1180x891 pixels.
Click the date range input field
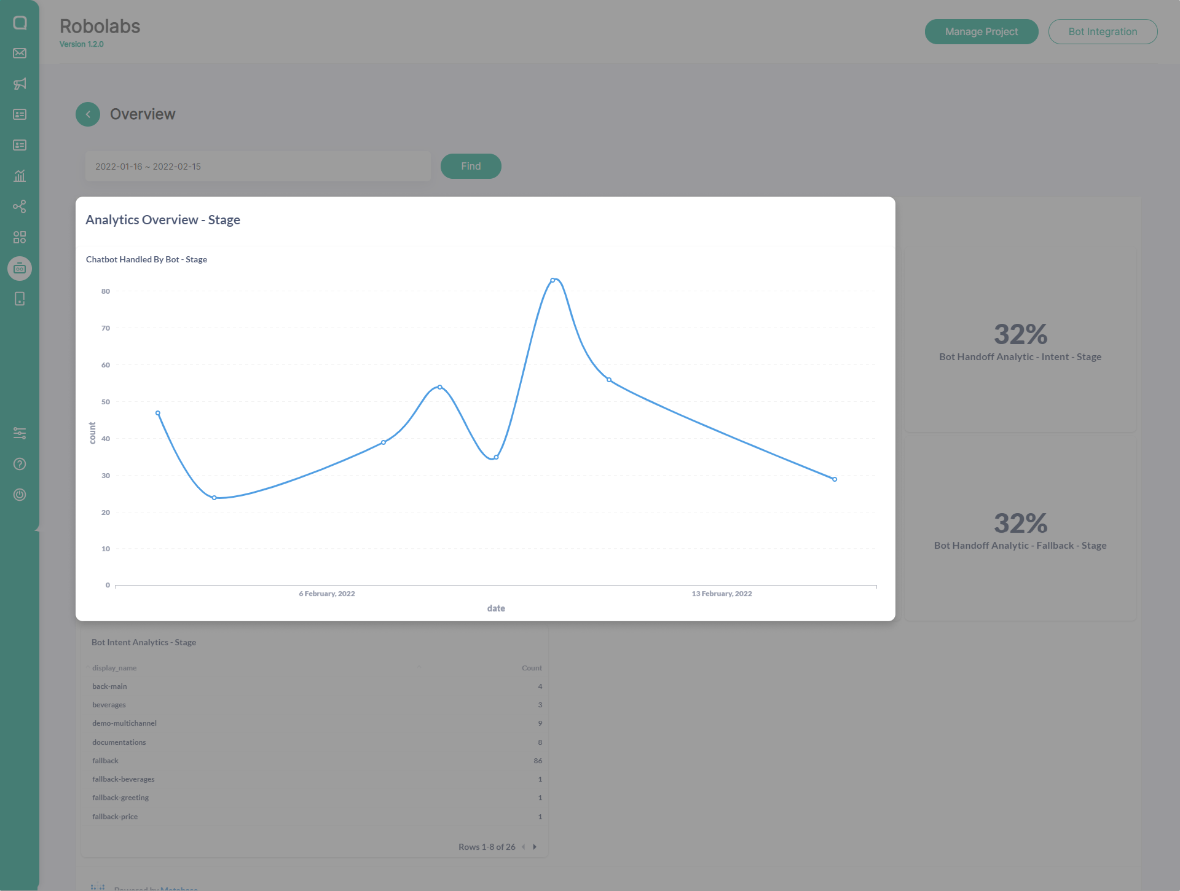(x=258, y=167)
